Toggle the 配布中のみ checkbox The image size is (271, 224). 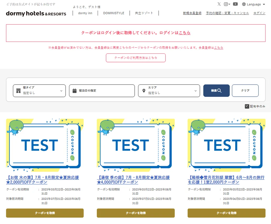coord(247,106)
